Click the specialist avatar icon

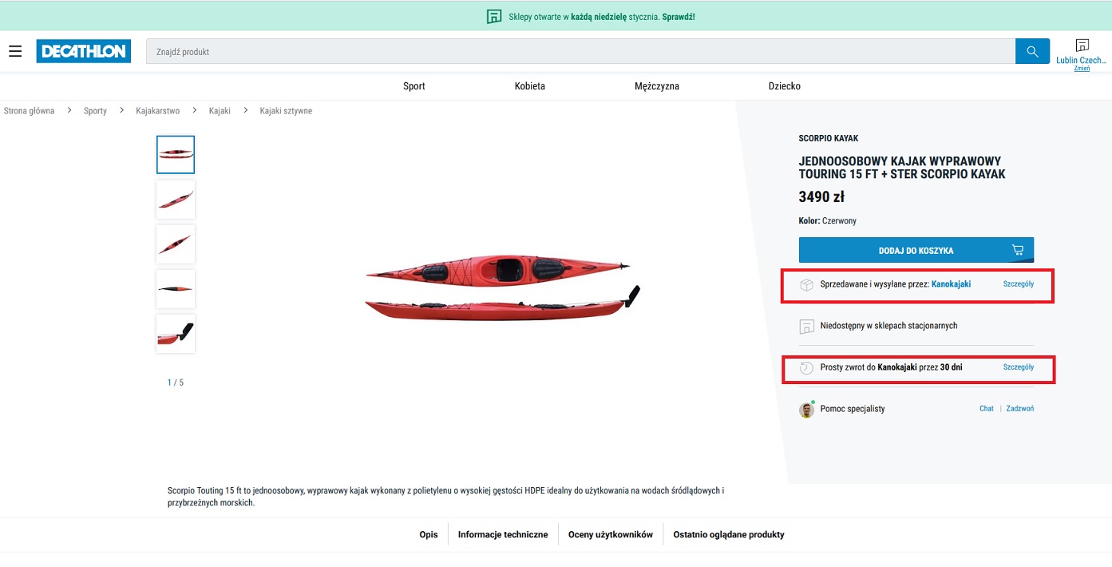tap(806, 410)
